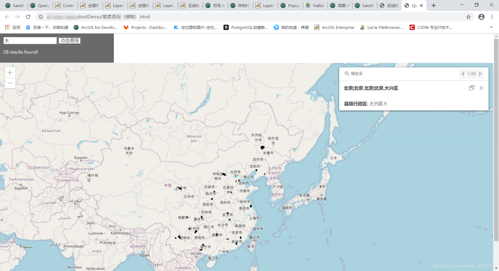Click the 乌鲁木齐市 map label

pos(129,151)
